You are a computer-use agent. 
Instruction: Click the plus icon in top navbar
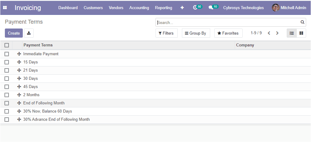(182, 8)
